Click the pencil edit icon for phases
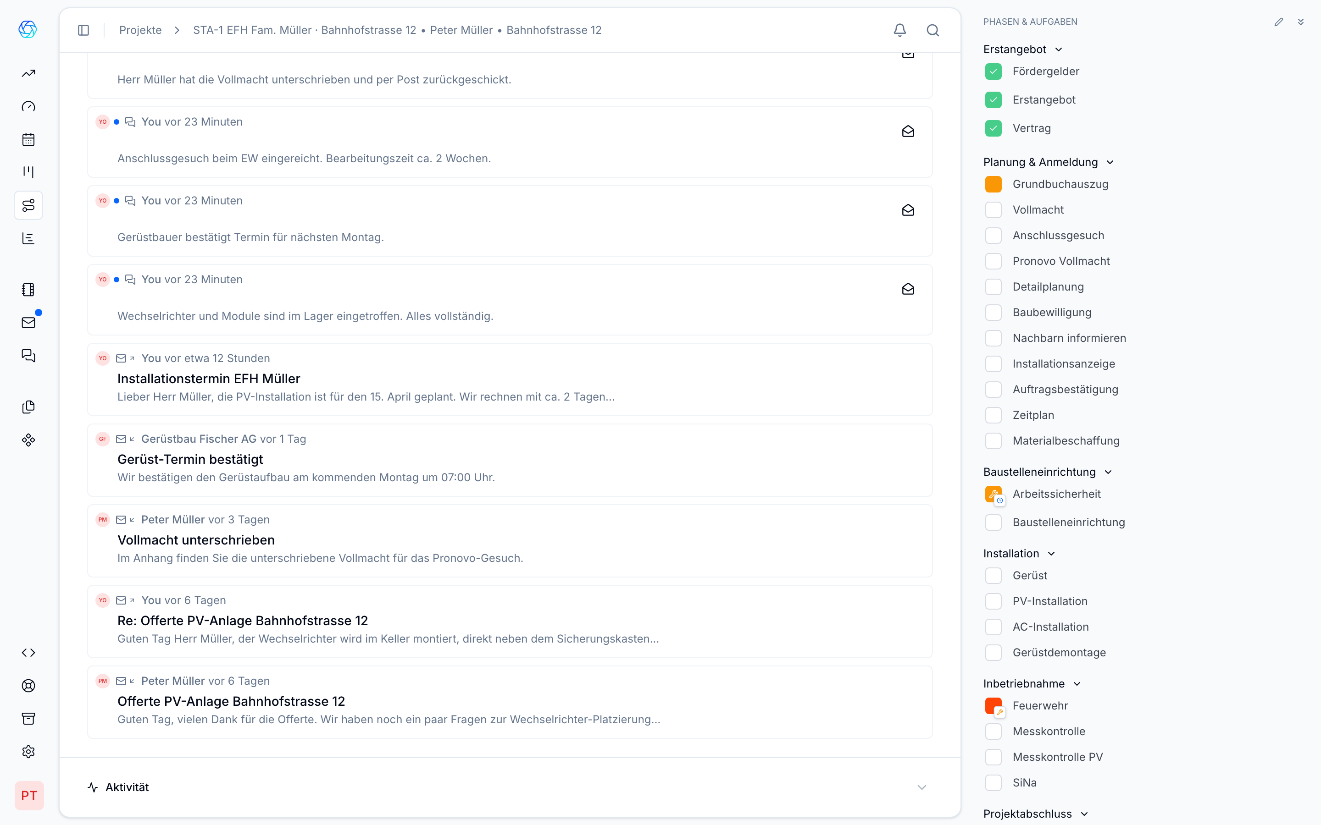 tap(1278, 22)
